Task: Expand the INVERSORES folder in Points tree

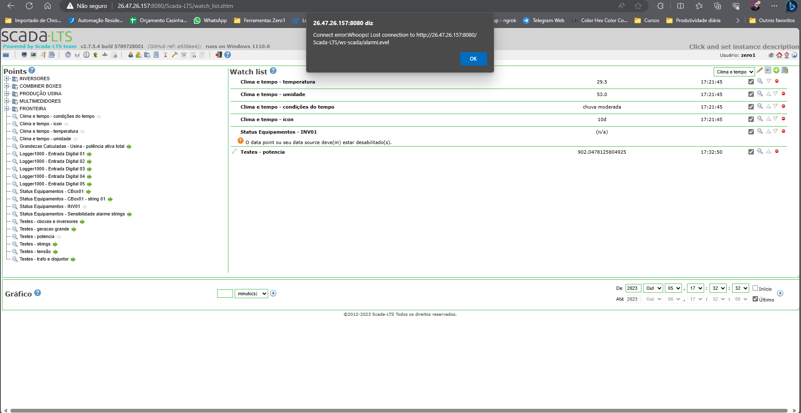Action: (6, 79)
